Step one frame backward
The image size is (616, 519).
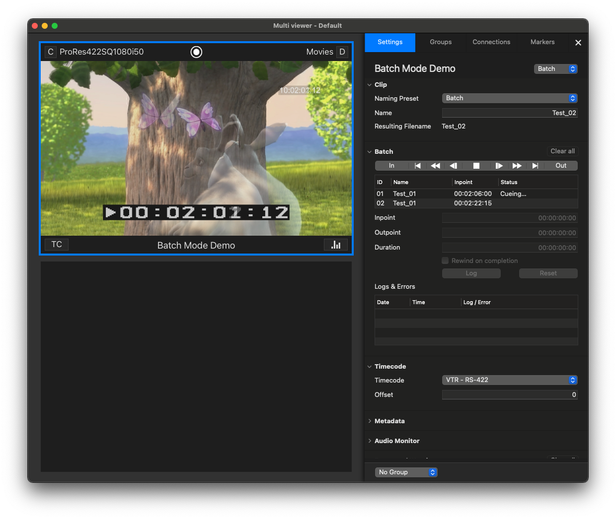coord(454,166)
